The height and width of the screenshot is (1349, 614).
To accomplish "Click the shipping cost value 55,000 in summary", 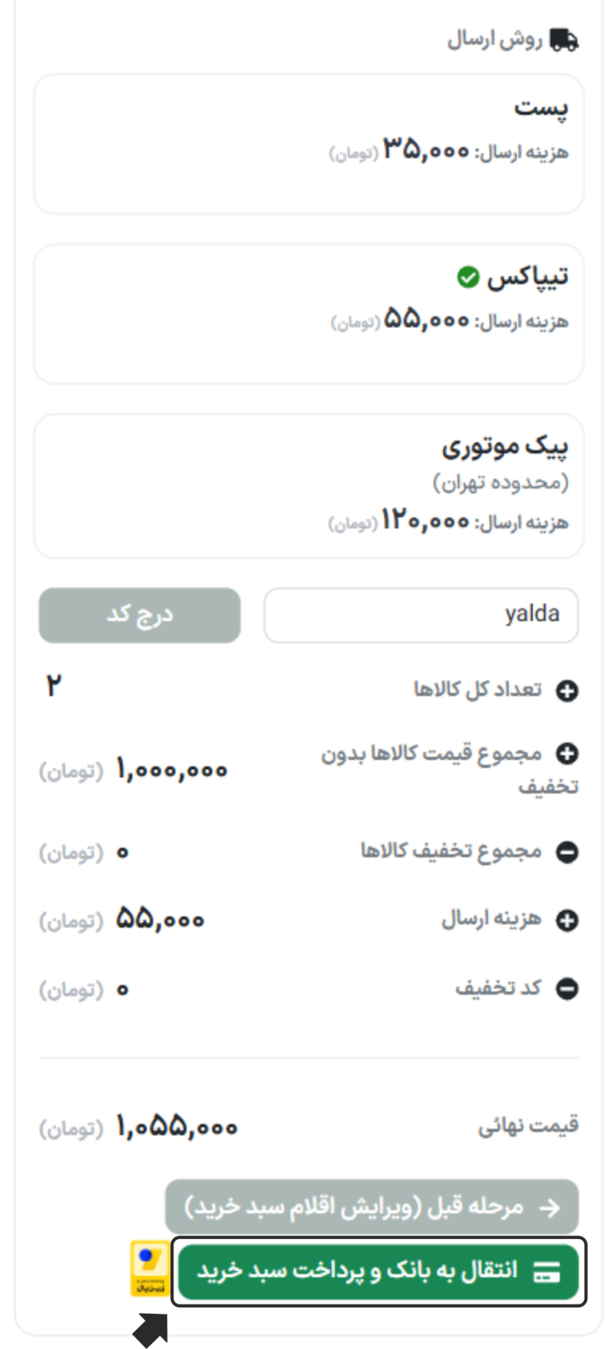I will point(160,920).
